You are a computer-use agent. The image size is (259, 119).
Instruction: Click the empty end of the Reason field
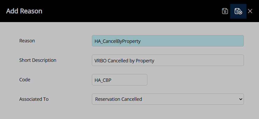tap(192, 41)
